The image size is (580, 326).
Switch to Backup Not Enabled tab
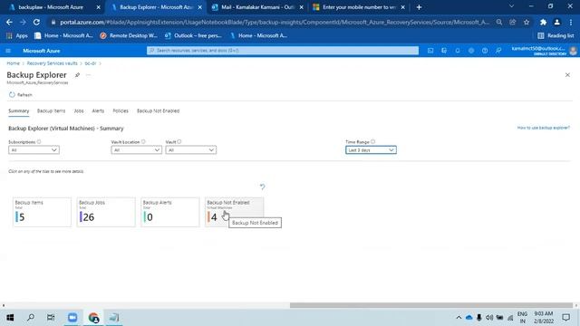158,110
